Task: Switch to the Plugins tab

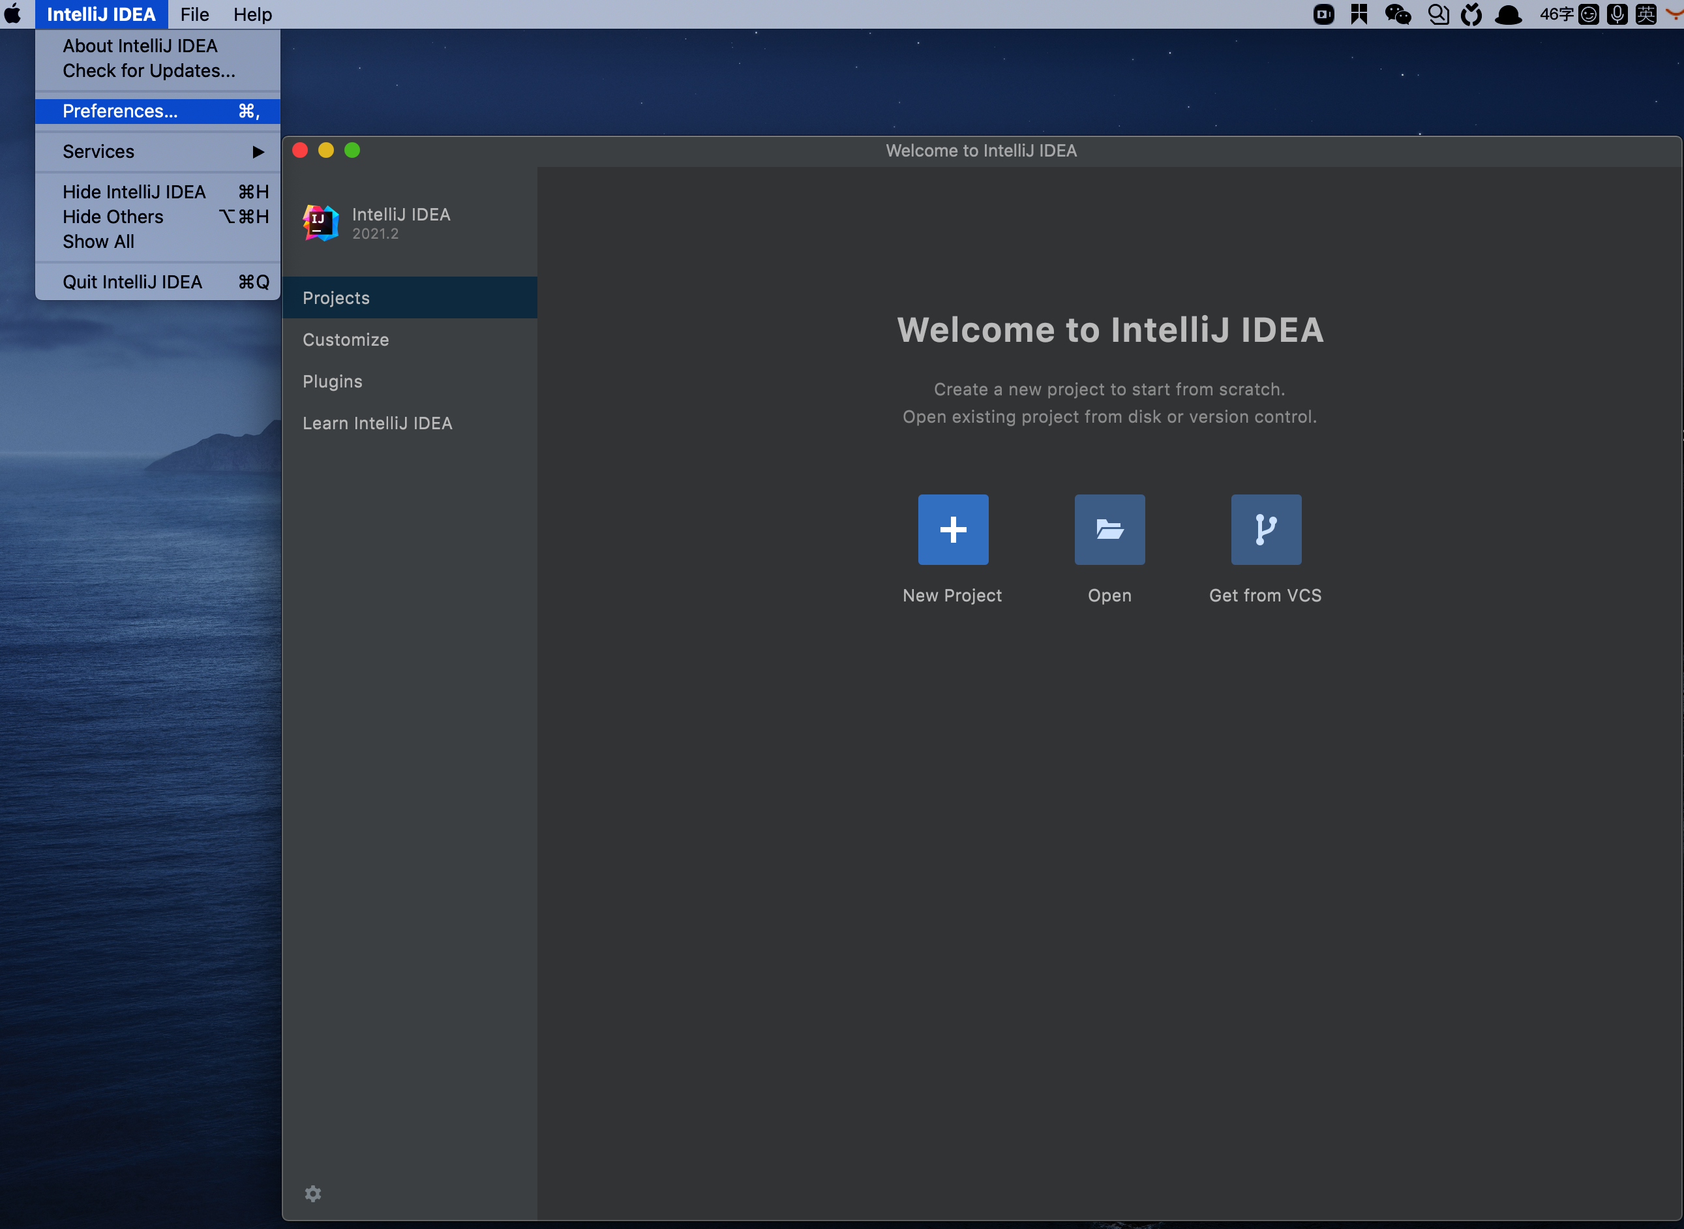Action: pyautogui.click(x=332, y=382)
